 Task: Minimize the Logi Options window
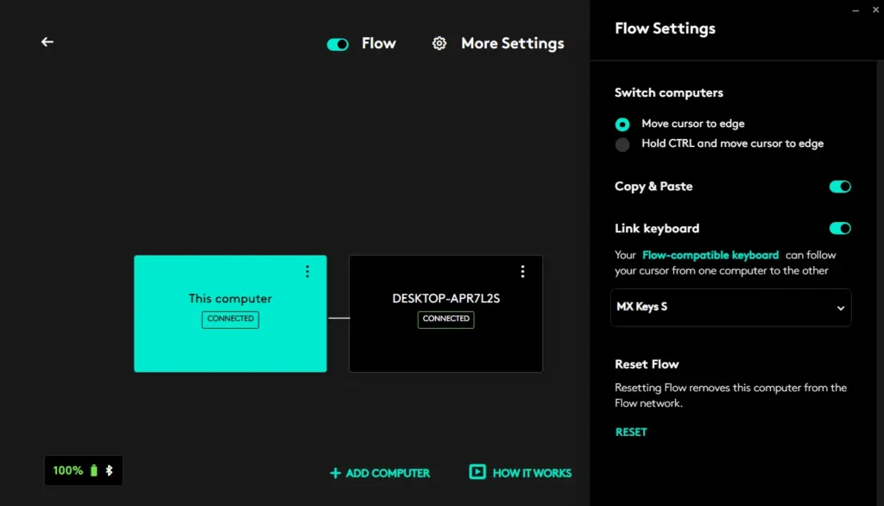(x=856, y=10)
